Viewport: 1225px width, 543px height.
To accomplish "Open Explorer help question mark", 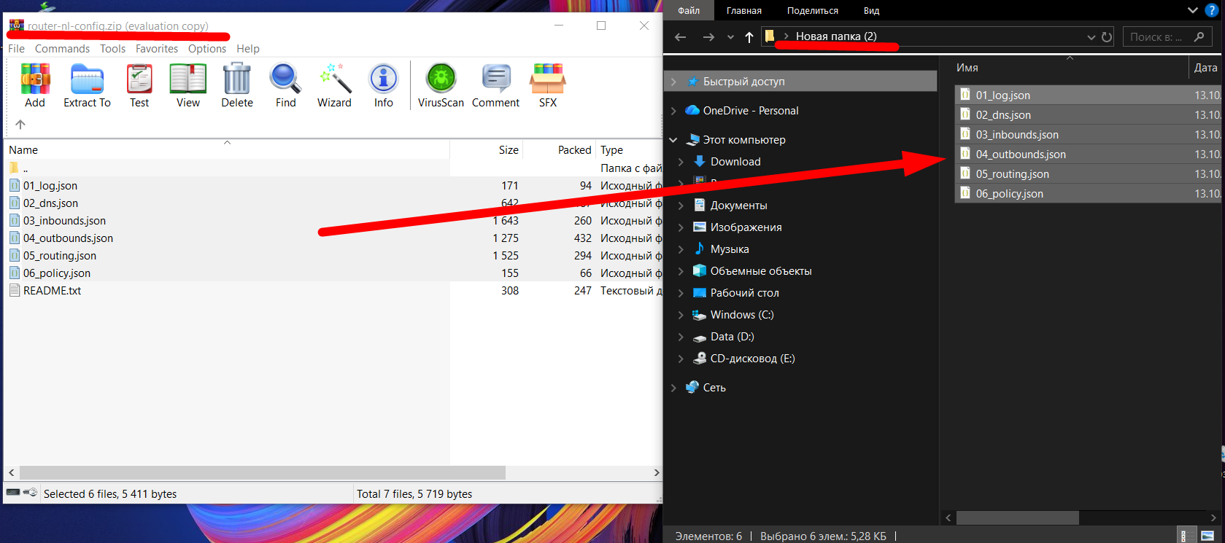I will click(1212, 10).
